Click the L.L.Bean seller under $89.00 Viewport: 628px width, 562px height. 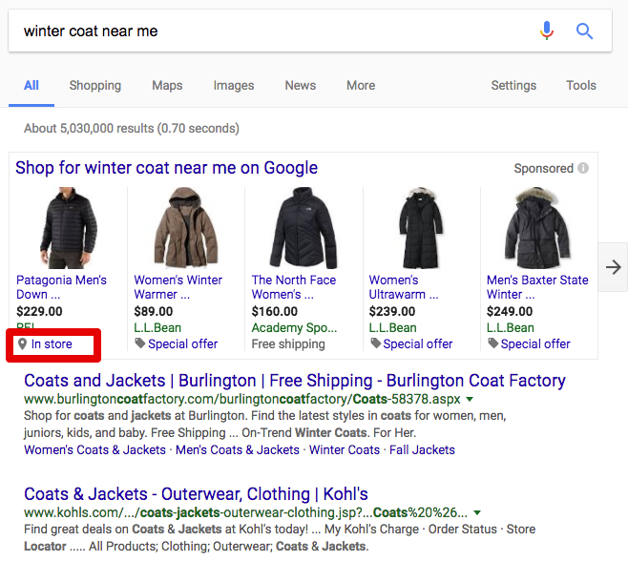click(157, 328)
